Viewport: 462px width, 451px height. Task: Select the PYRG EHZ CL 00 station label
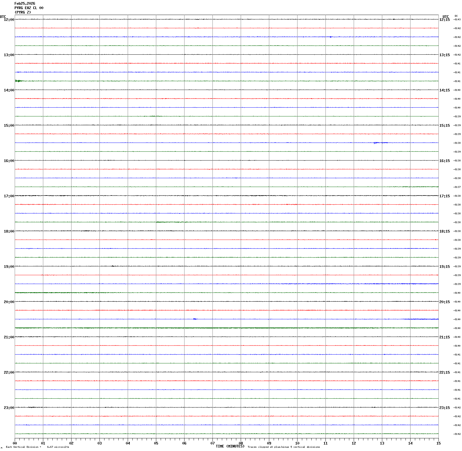[x=29, y=8]
